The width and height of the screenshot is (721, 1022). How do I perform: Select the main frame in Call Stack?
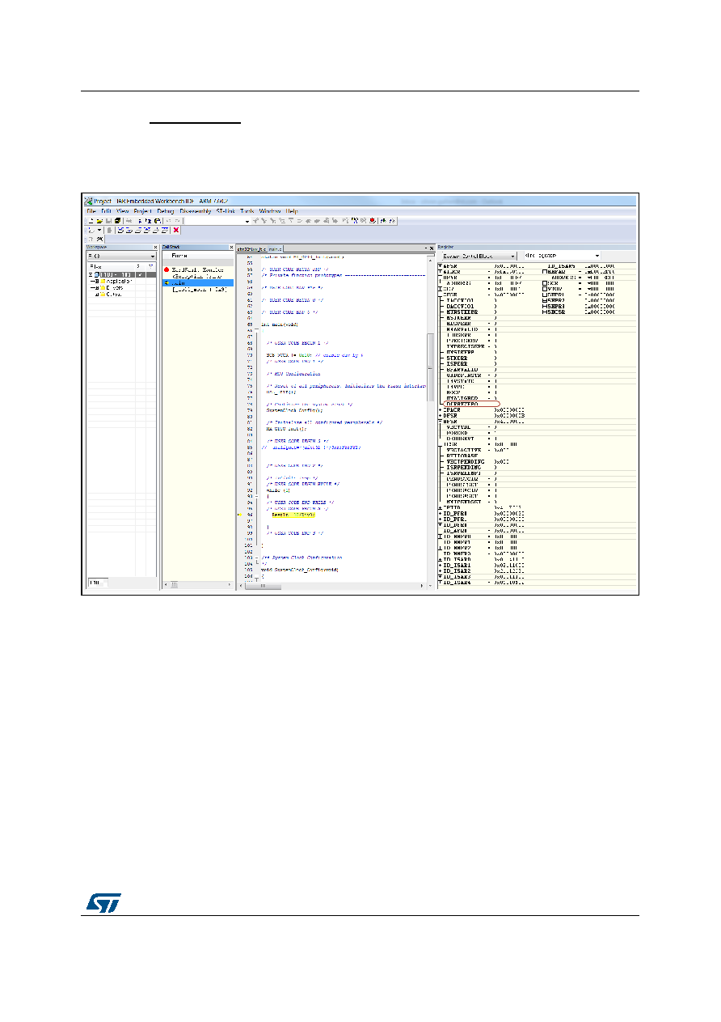coord(198,282)
